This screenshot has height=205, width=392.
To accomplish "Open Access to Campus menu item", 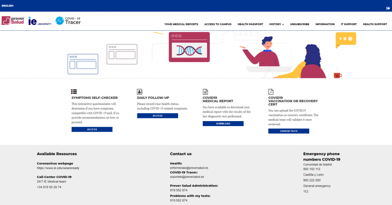I will pos(218,24).
